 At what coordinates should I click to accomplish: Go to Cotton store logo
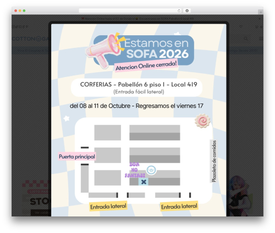click(31, 39)
